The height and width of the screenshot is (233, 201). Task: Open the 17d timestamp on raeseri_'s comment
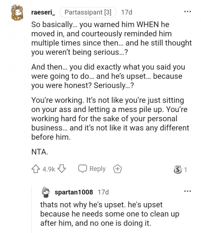tap(127, 12)
